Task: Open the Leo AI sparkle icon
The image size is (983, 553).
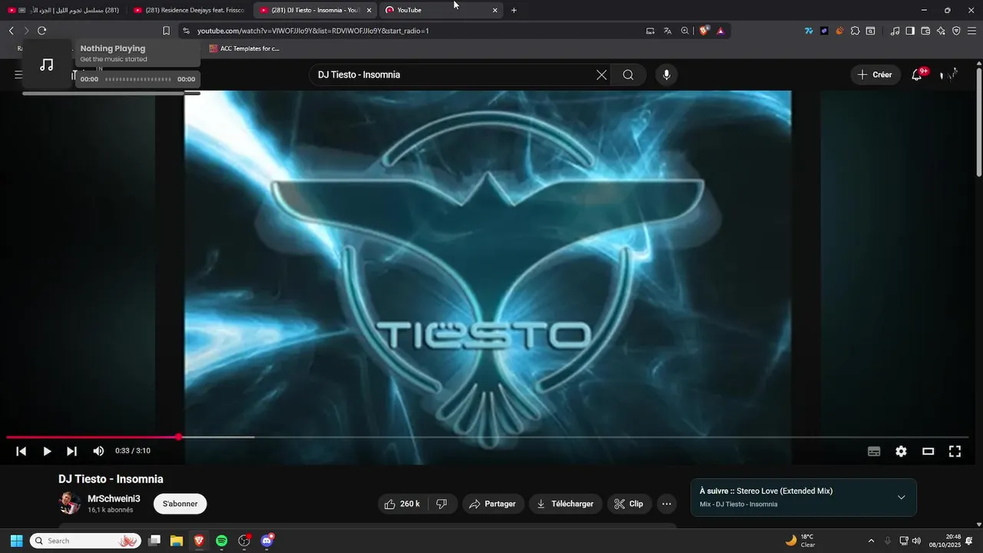Action: [x=941, y=31]
